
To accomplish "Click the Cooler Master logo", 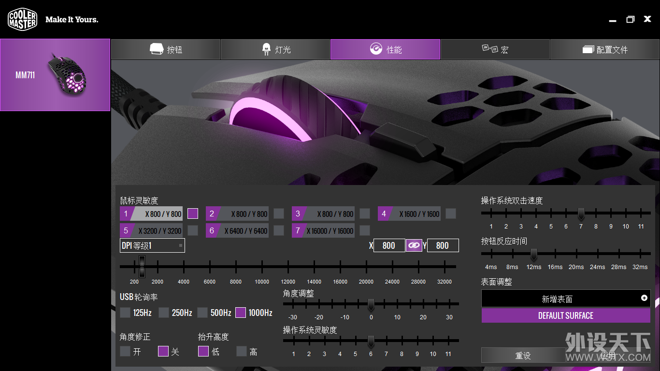I will click(x=22, y=19).
